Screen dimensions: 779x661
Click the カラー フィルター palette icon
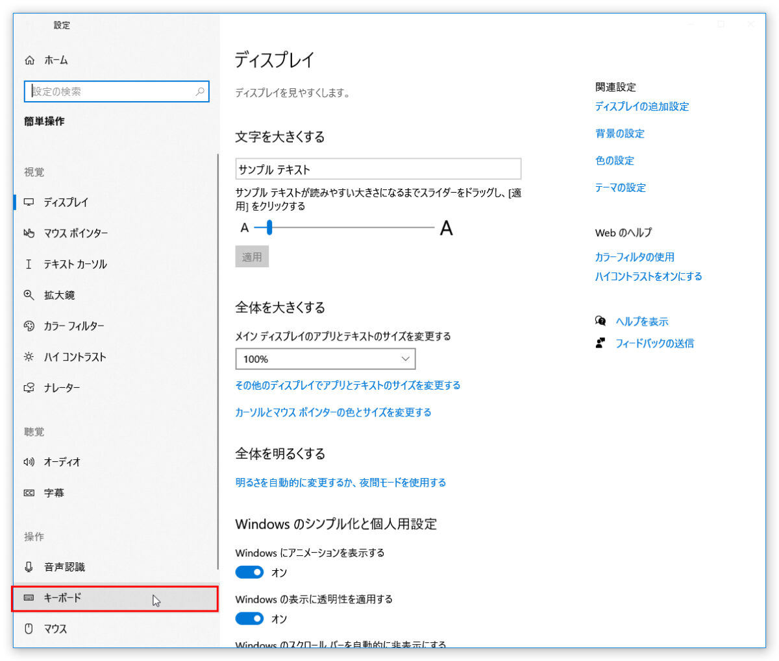[x=29, y=326]
